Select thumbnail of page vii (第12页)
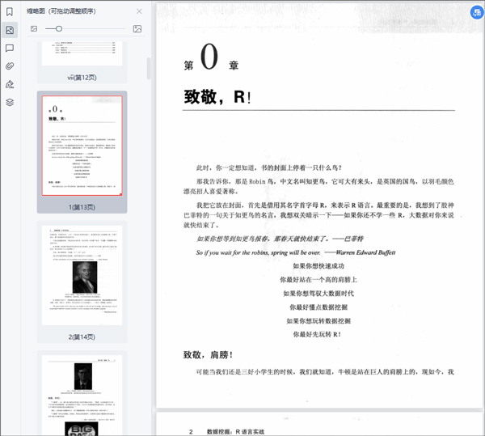Image resolution: width=485 pixels, height=436 pixels. coord(82,53)
